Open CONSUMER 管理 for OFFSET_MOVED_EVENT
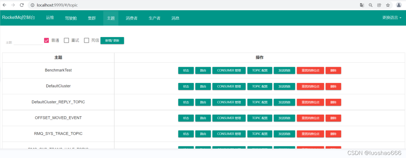Screen dimensions: 406x158 [229, 118]
